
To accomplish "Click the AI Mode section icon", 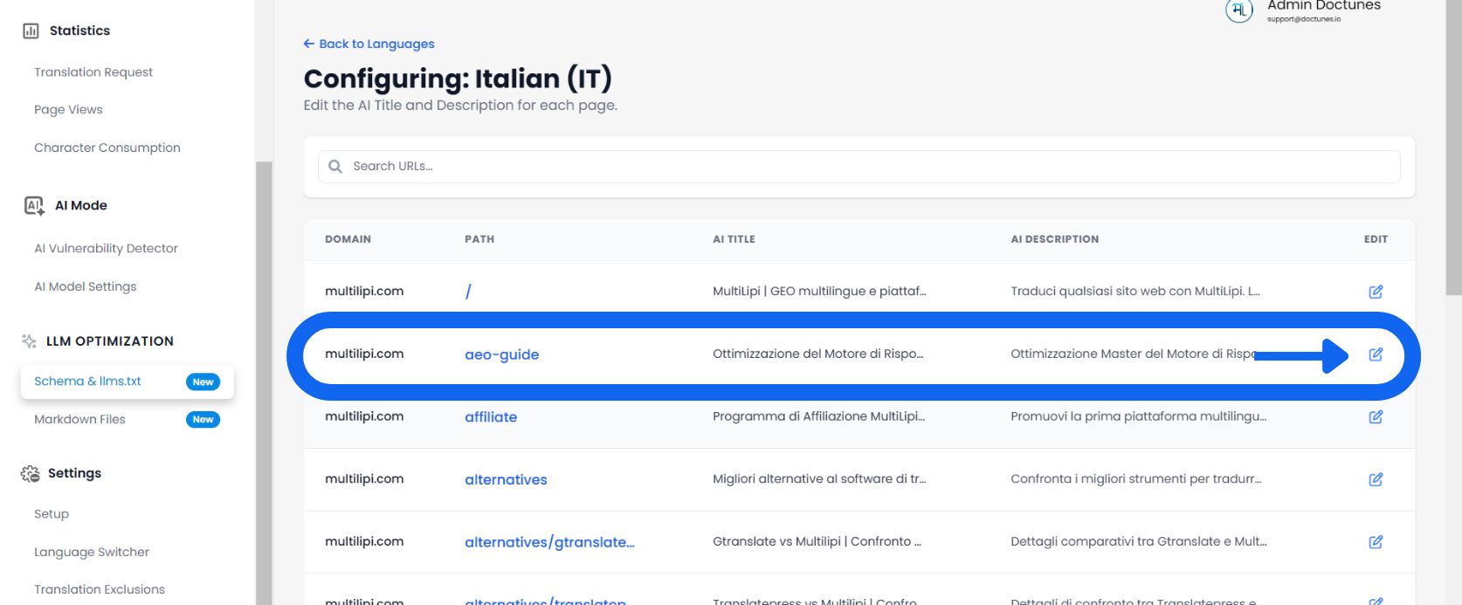I will (33, 206).
